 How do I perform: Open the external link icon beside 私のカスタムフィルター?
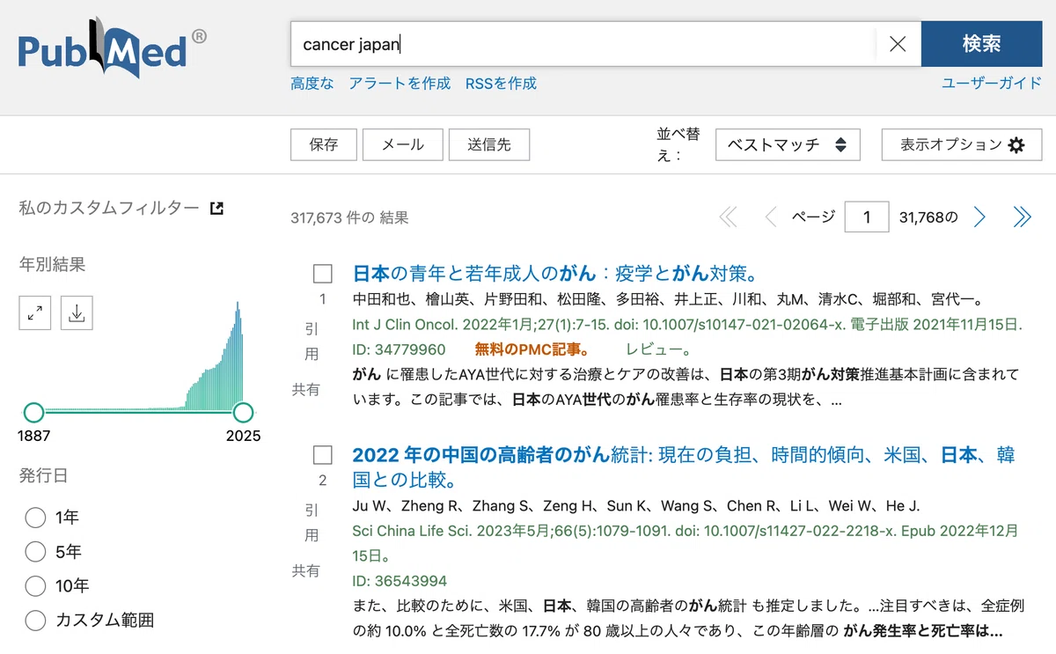(216, 209)
